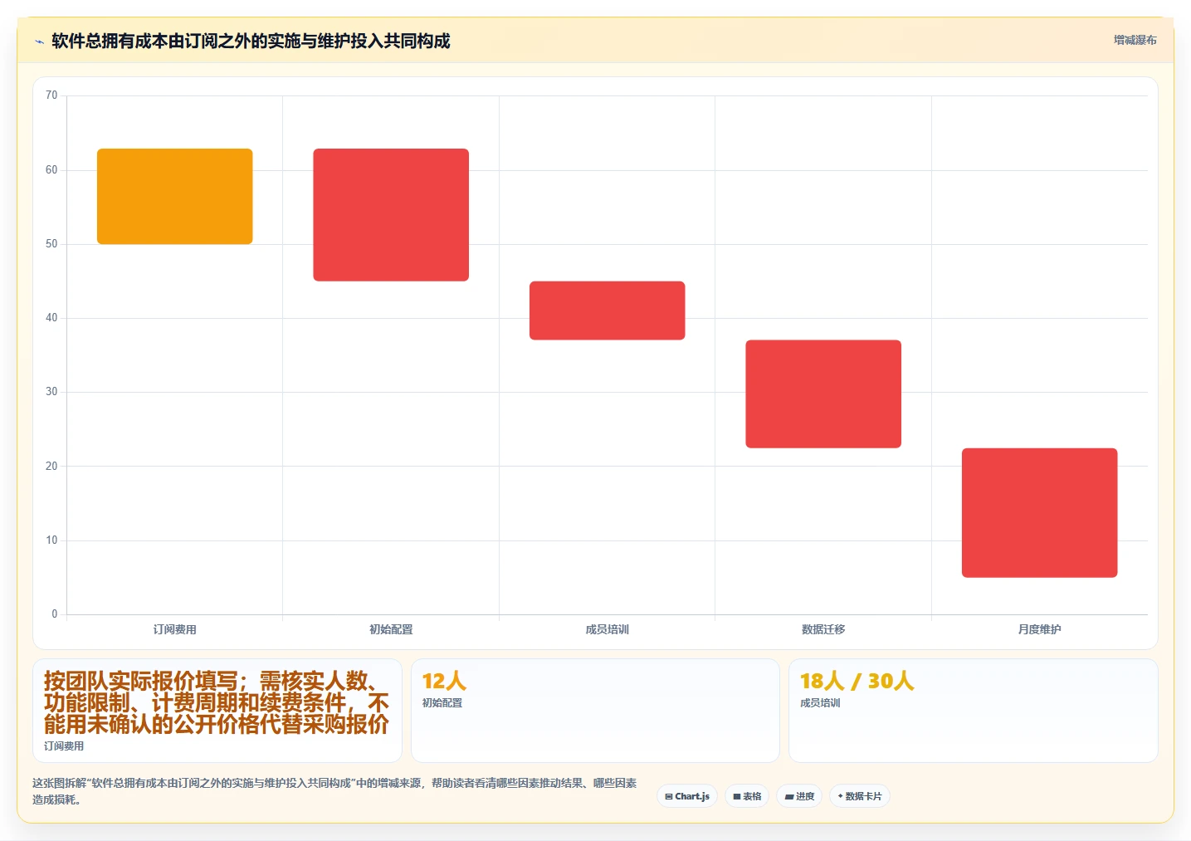The image size is (1191, 841).
Task: Click the 初始配置 x-axis label
Action: [x=391, y=629]
